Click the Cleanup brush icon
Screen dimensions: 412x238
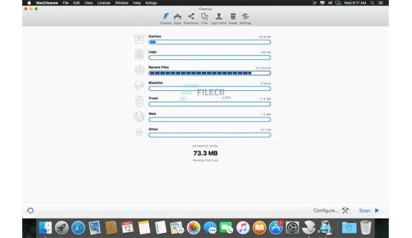coord(166,17)
